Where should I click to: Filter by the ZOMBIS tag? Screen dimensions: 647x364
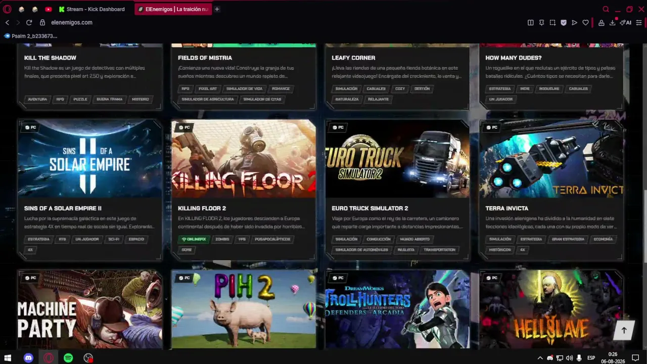point(222,239)
